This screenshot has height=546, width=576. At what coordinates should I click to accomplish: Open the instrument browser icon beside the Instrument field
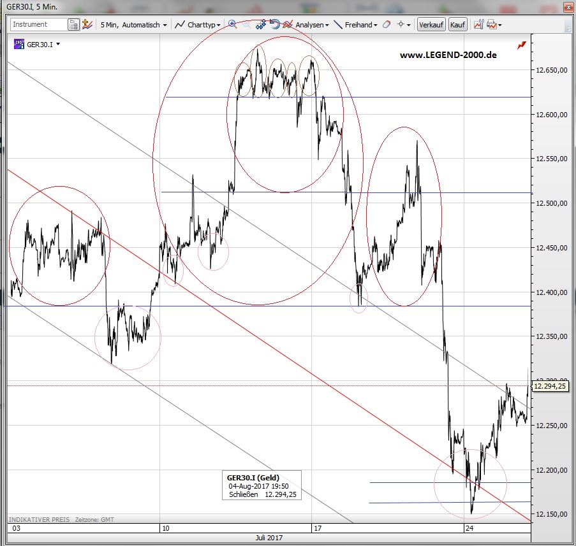coord(74,25)
